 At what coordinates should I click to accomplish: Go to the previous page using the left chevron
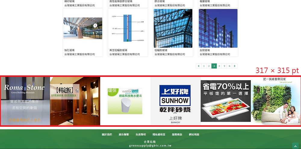click(x=199, y=66)
